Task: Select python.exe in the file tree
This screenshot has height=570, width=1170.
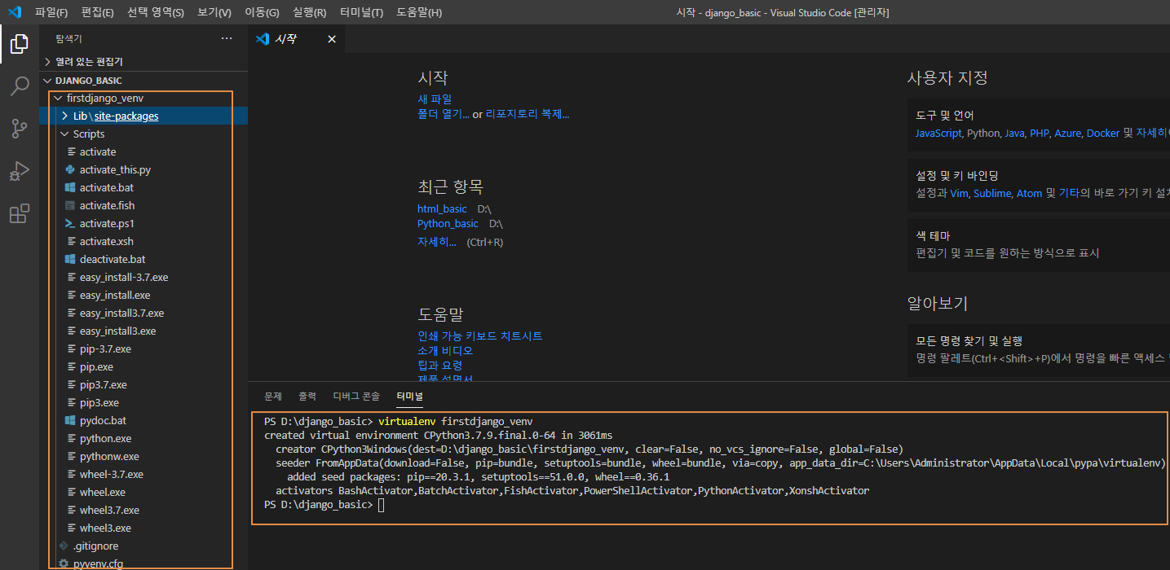Action: pyautogui.click(x=105, y=439)
